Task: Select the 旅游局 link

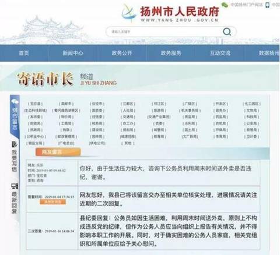Action: click(159, 111)
